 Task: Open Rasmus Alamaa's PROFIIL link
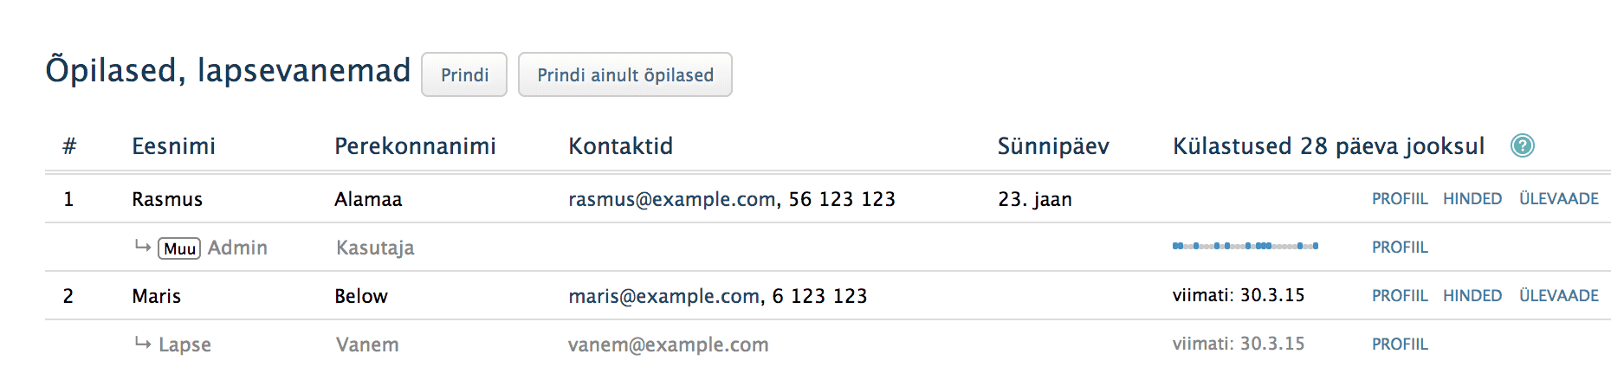point(1399,199)
